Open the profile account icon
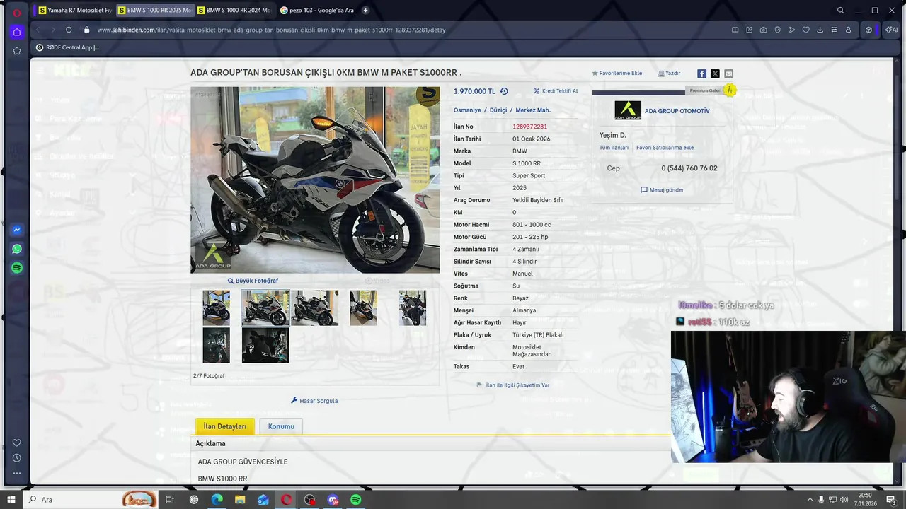Screen dimensions: 906x509 (x=848, y=30)
